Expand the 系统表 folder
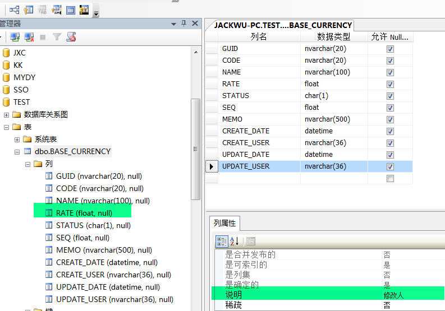The image size is (445, 311). [x=17, y=140]
